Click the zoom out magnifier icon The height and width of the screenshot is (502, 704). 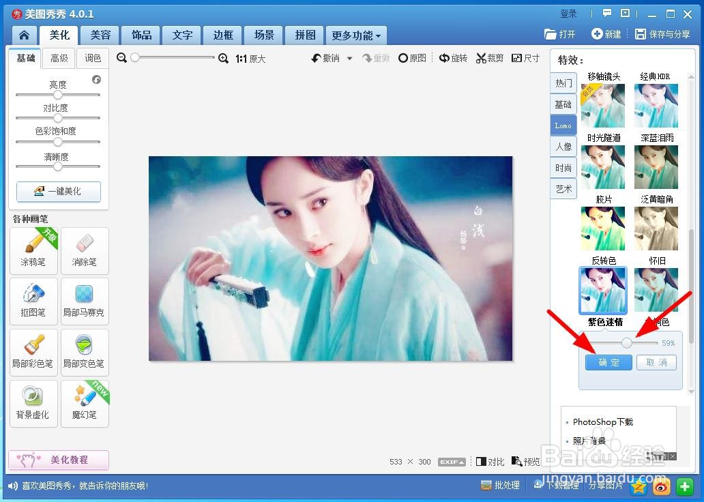point(121,58)
